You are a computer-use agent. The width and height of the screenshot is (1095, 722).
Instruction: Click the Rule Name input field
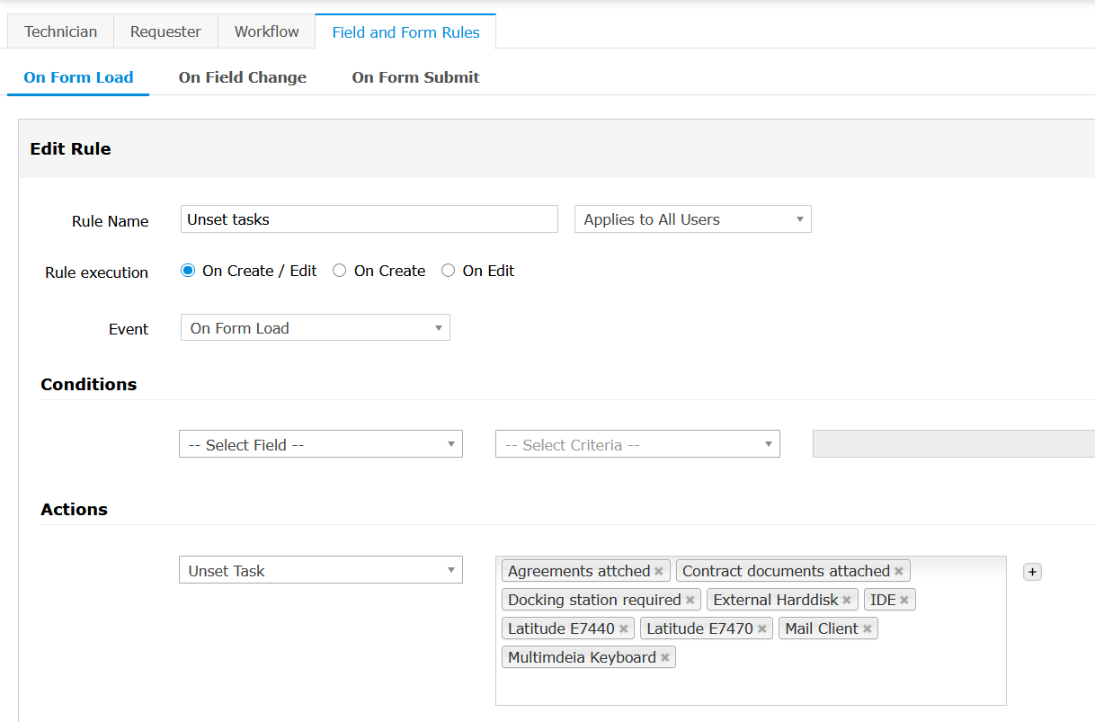coord(369,219)
